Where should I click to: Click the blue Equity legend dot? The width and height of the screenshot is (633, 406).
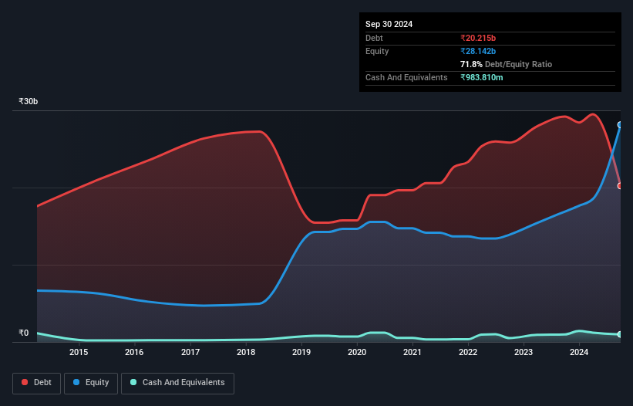pyautogui.click(x=76, y=382)
